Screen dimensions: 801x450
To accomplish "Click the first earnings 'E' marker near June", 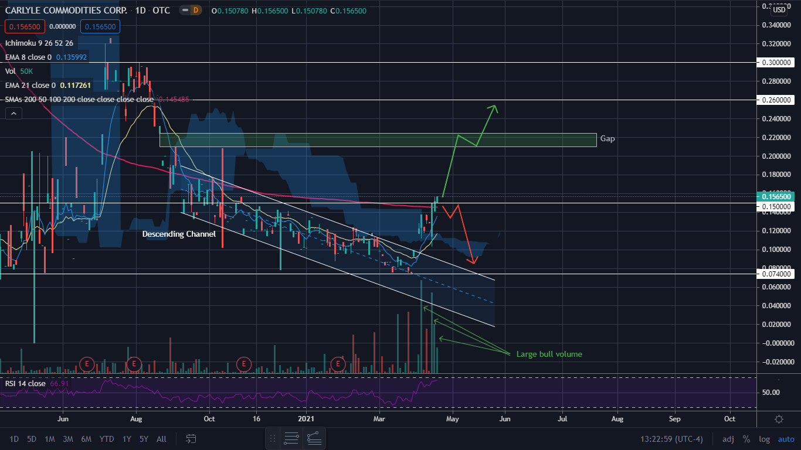I will pos(87,364).
